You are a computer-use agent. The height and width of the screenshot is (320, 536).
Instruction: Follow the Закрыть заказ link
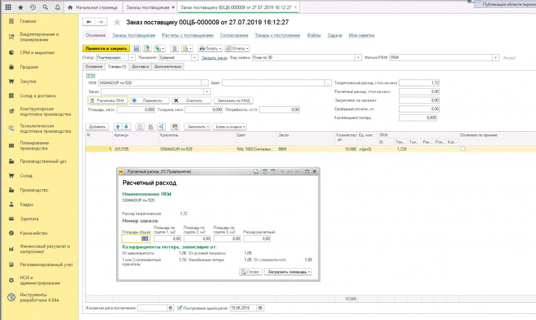click(214, 58)
